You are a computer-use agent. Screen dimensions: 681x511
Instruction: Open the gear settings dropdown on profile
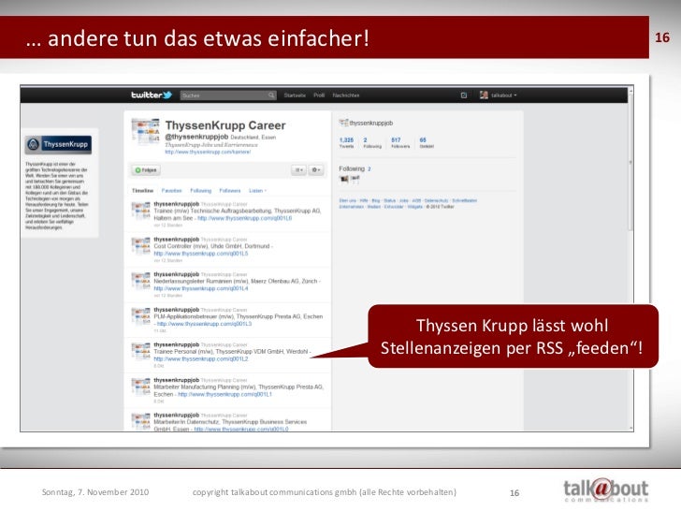coord(316,170)
